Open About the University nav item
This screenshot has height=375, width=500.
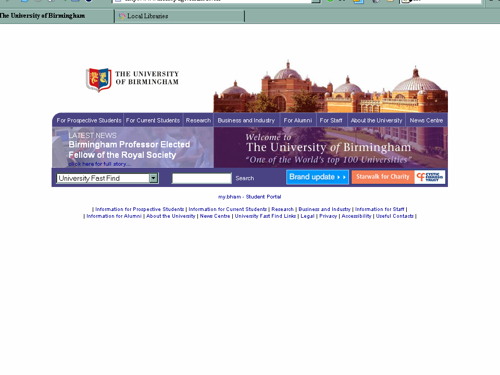377,120
